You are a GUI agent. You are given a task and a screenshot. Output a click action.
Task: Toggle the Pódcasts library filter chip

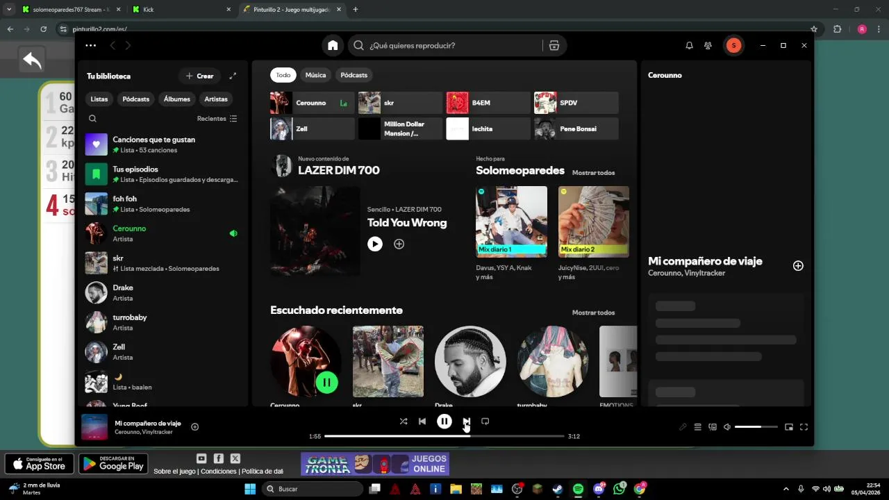point(136,99)
